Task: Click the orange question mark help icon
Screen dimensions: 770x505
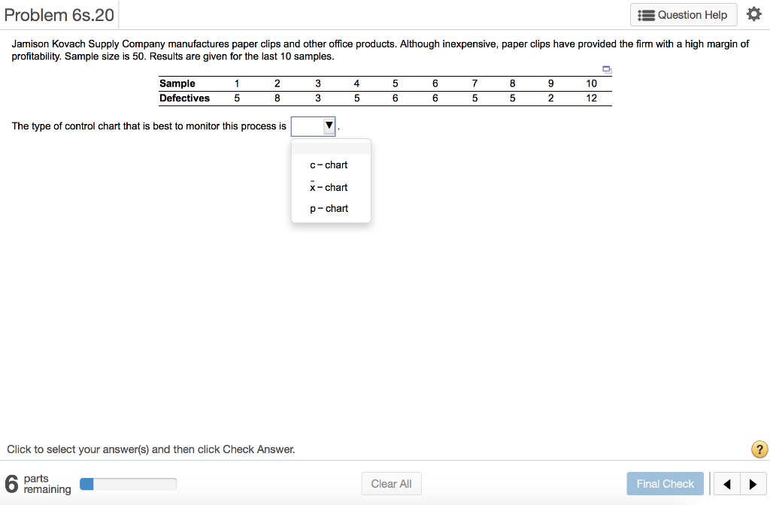Action: [759, 449]
